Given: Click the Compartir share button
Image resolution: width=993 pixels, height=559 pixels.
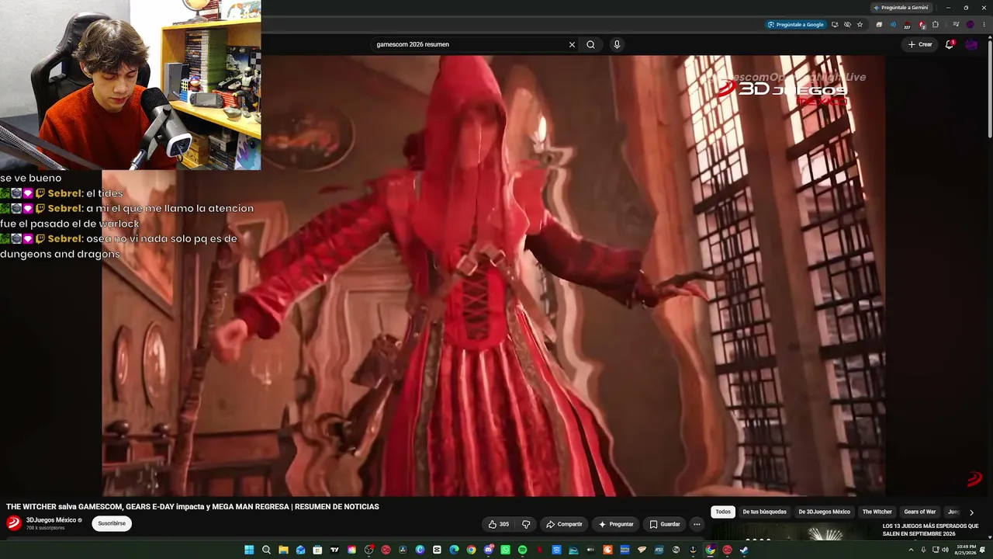Looking at the screenshot, I should [x=564, y=524].
